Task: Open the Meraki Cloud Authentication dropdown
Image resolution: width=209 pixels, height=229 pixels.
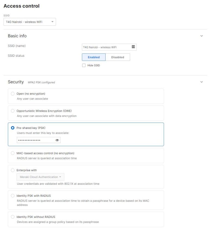Action: (x=40, y=177)
